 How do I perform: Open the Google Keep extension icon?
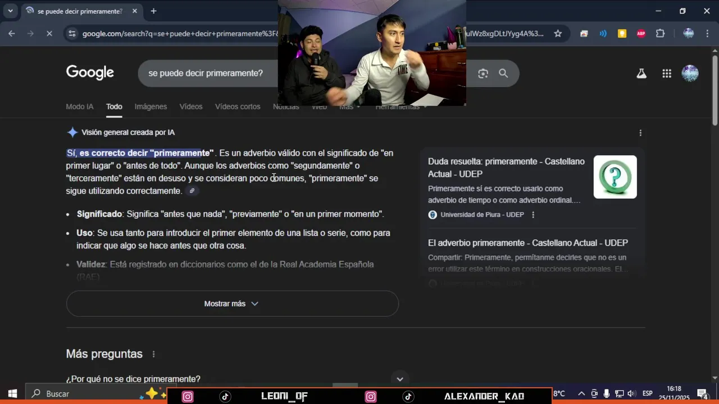[622, 34]
